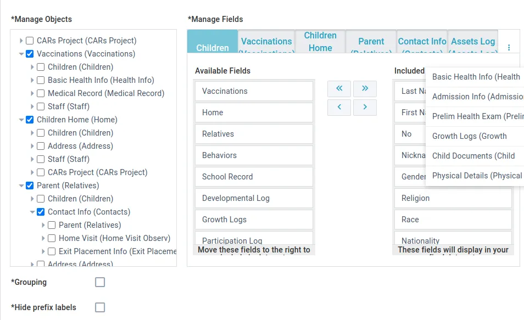
Task: Enable the Grouping checkbox
Action: tap(100, 282)
